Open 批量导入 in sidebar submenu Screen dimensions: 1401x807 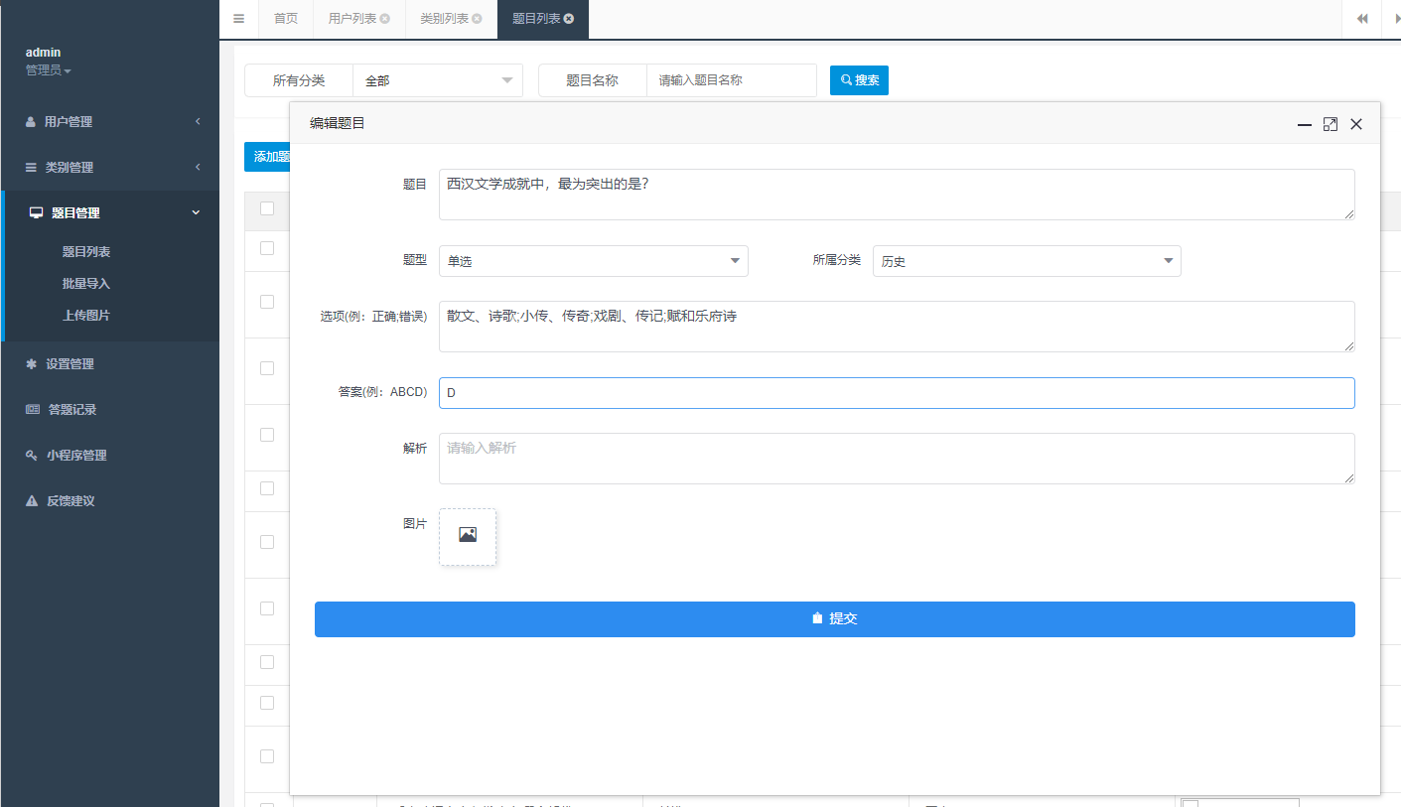[86, 284]
